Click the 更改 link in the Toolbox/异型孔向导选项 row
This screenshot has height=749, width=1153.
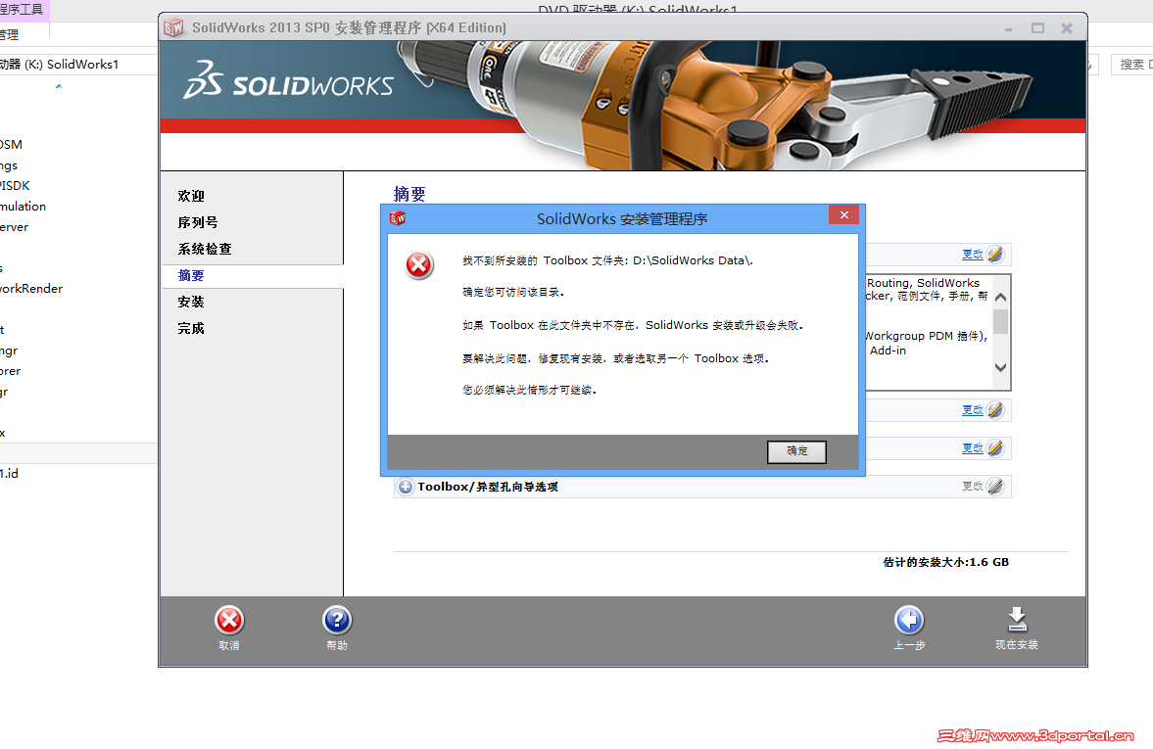[x=972, y=487]
